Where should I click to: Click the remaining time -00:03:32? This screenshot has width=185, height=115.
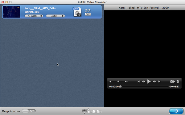click(174, 87)
